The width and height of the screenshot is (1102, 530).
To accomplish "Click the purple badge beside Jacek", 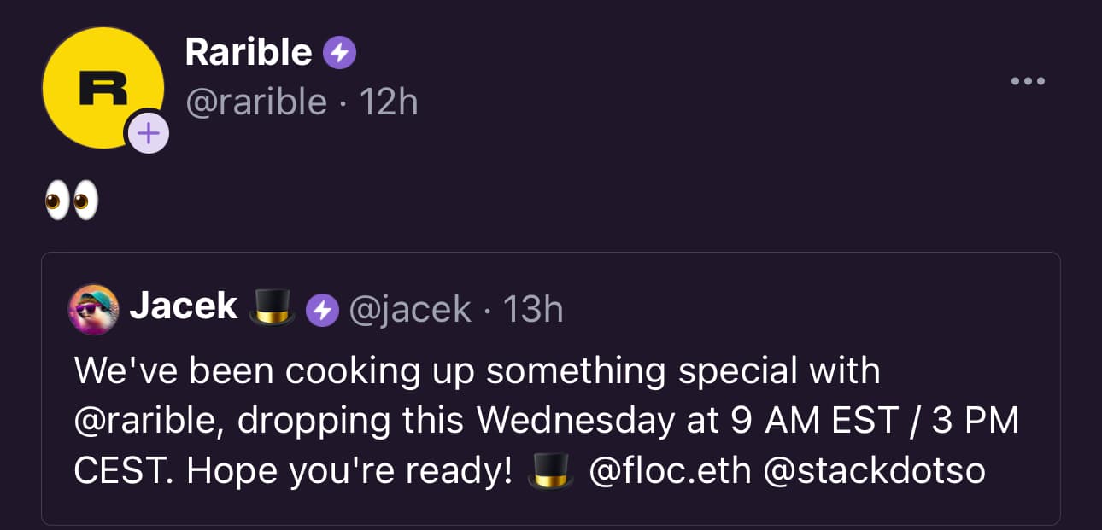I will pyautogui.click(x=322, y=311).
